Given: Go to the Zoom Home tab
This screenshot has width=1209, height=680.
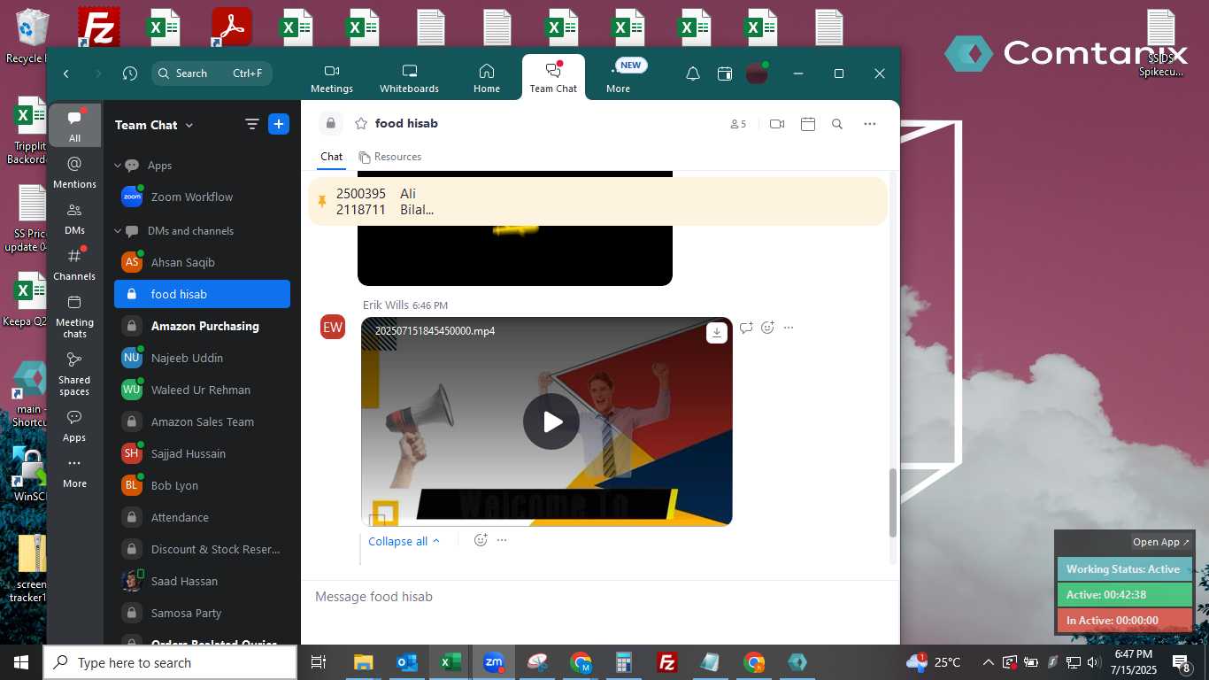Looking at the screenshot, I should click(x=486, y=79).
